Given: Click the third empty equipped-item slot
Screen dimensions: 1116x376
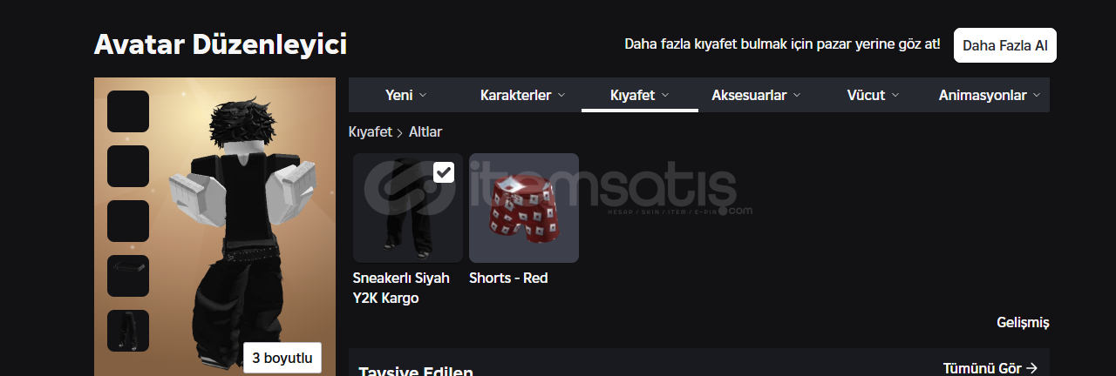Looking at the screenshot, I should (128, 221).
